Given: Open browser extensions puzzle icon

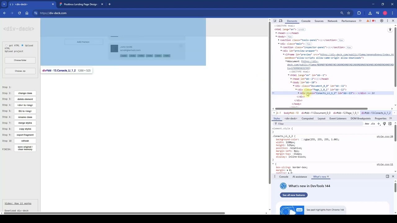Looking at the screenshot, I should [359, 13].
